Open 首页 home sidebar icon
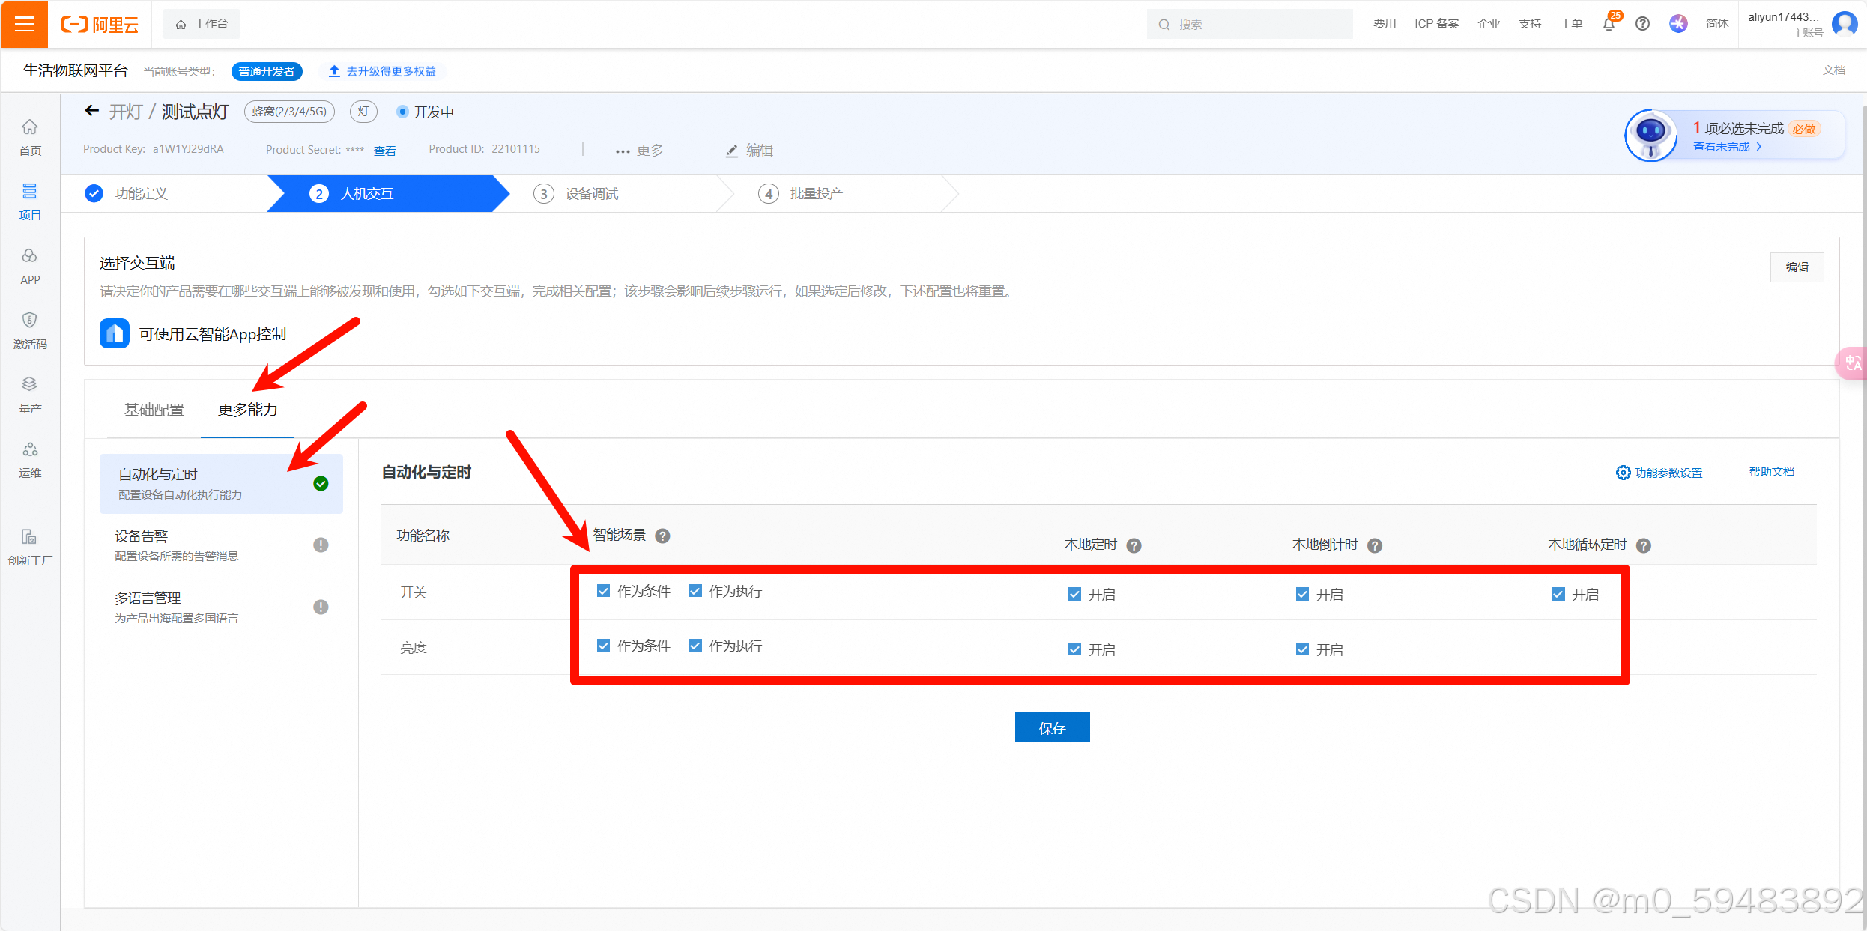 tap(30, 136)
